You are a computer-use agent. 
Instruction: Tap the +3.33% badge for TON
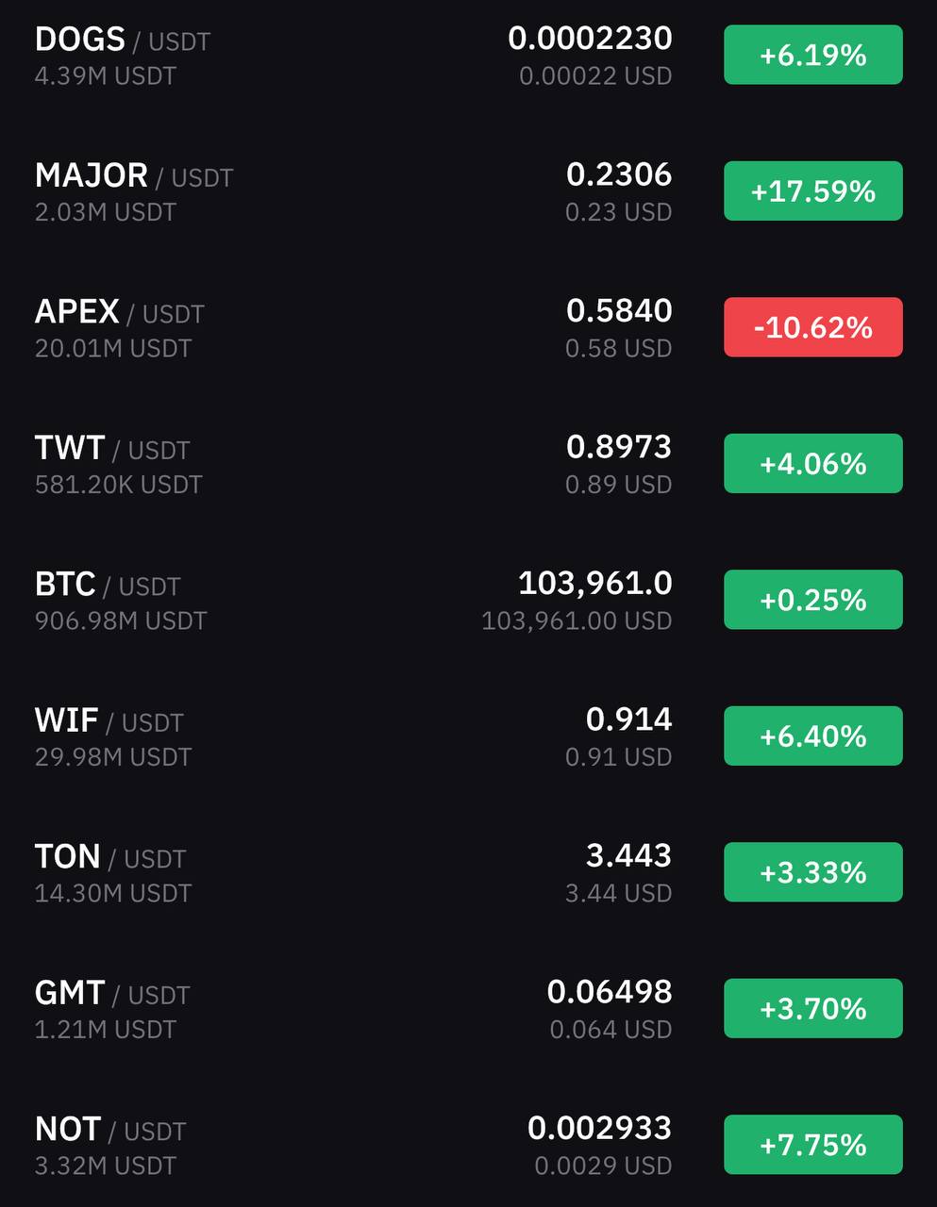coord(813,872)
